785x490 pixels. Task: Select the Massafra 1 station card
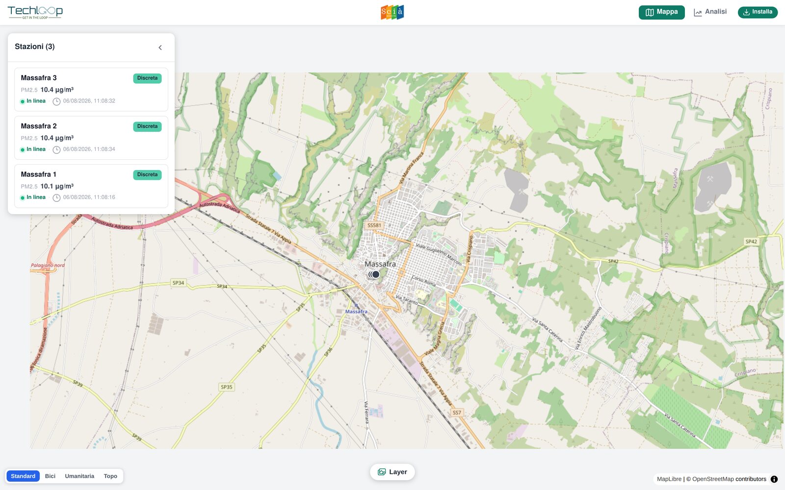(91, 186)
